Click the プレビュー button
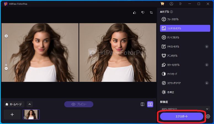The width and height of the screenshot is (214, 124). pos(79,104)
